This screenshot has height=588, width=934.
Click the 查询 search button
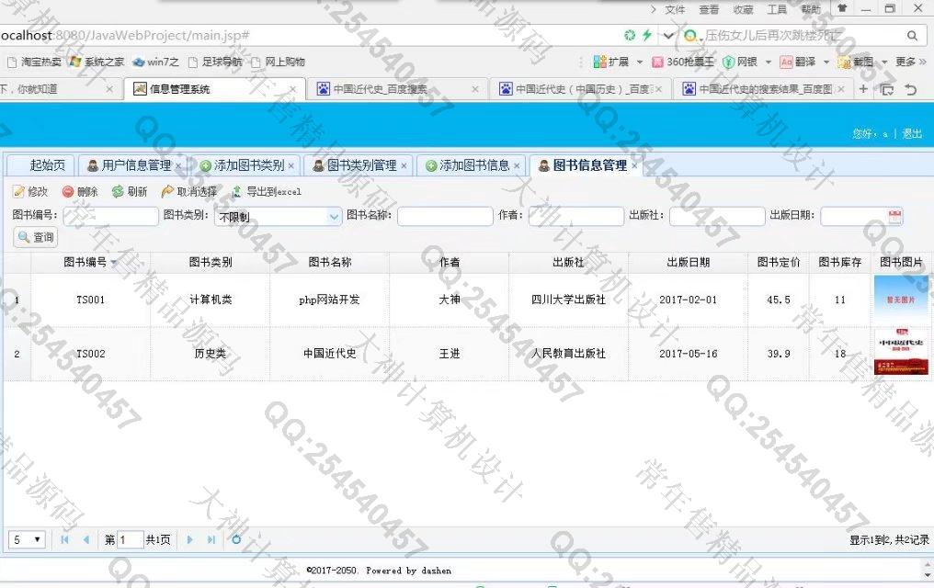(36, 237)
